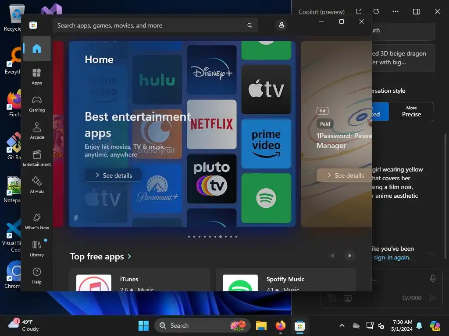Click previous arrow in Top free apps
The width and height of the screenshot is (449, 336).
(332, 255)
